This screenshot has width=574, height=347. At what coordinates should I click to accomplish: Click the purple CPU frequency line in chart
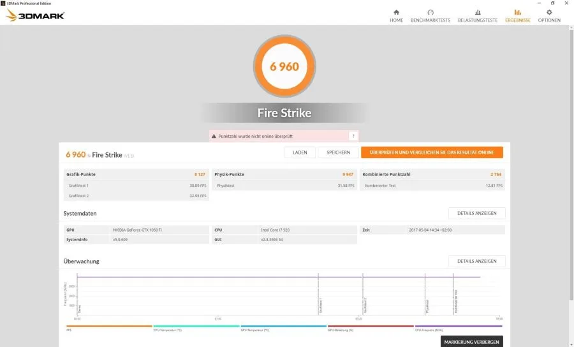[278, 277]
